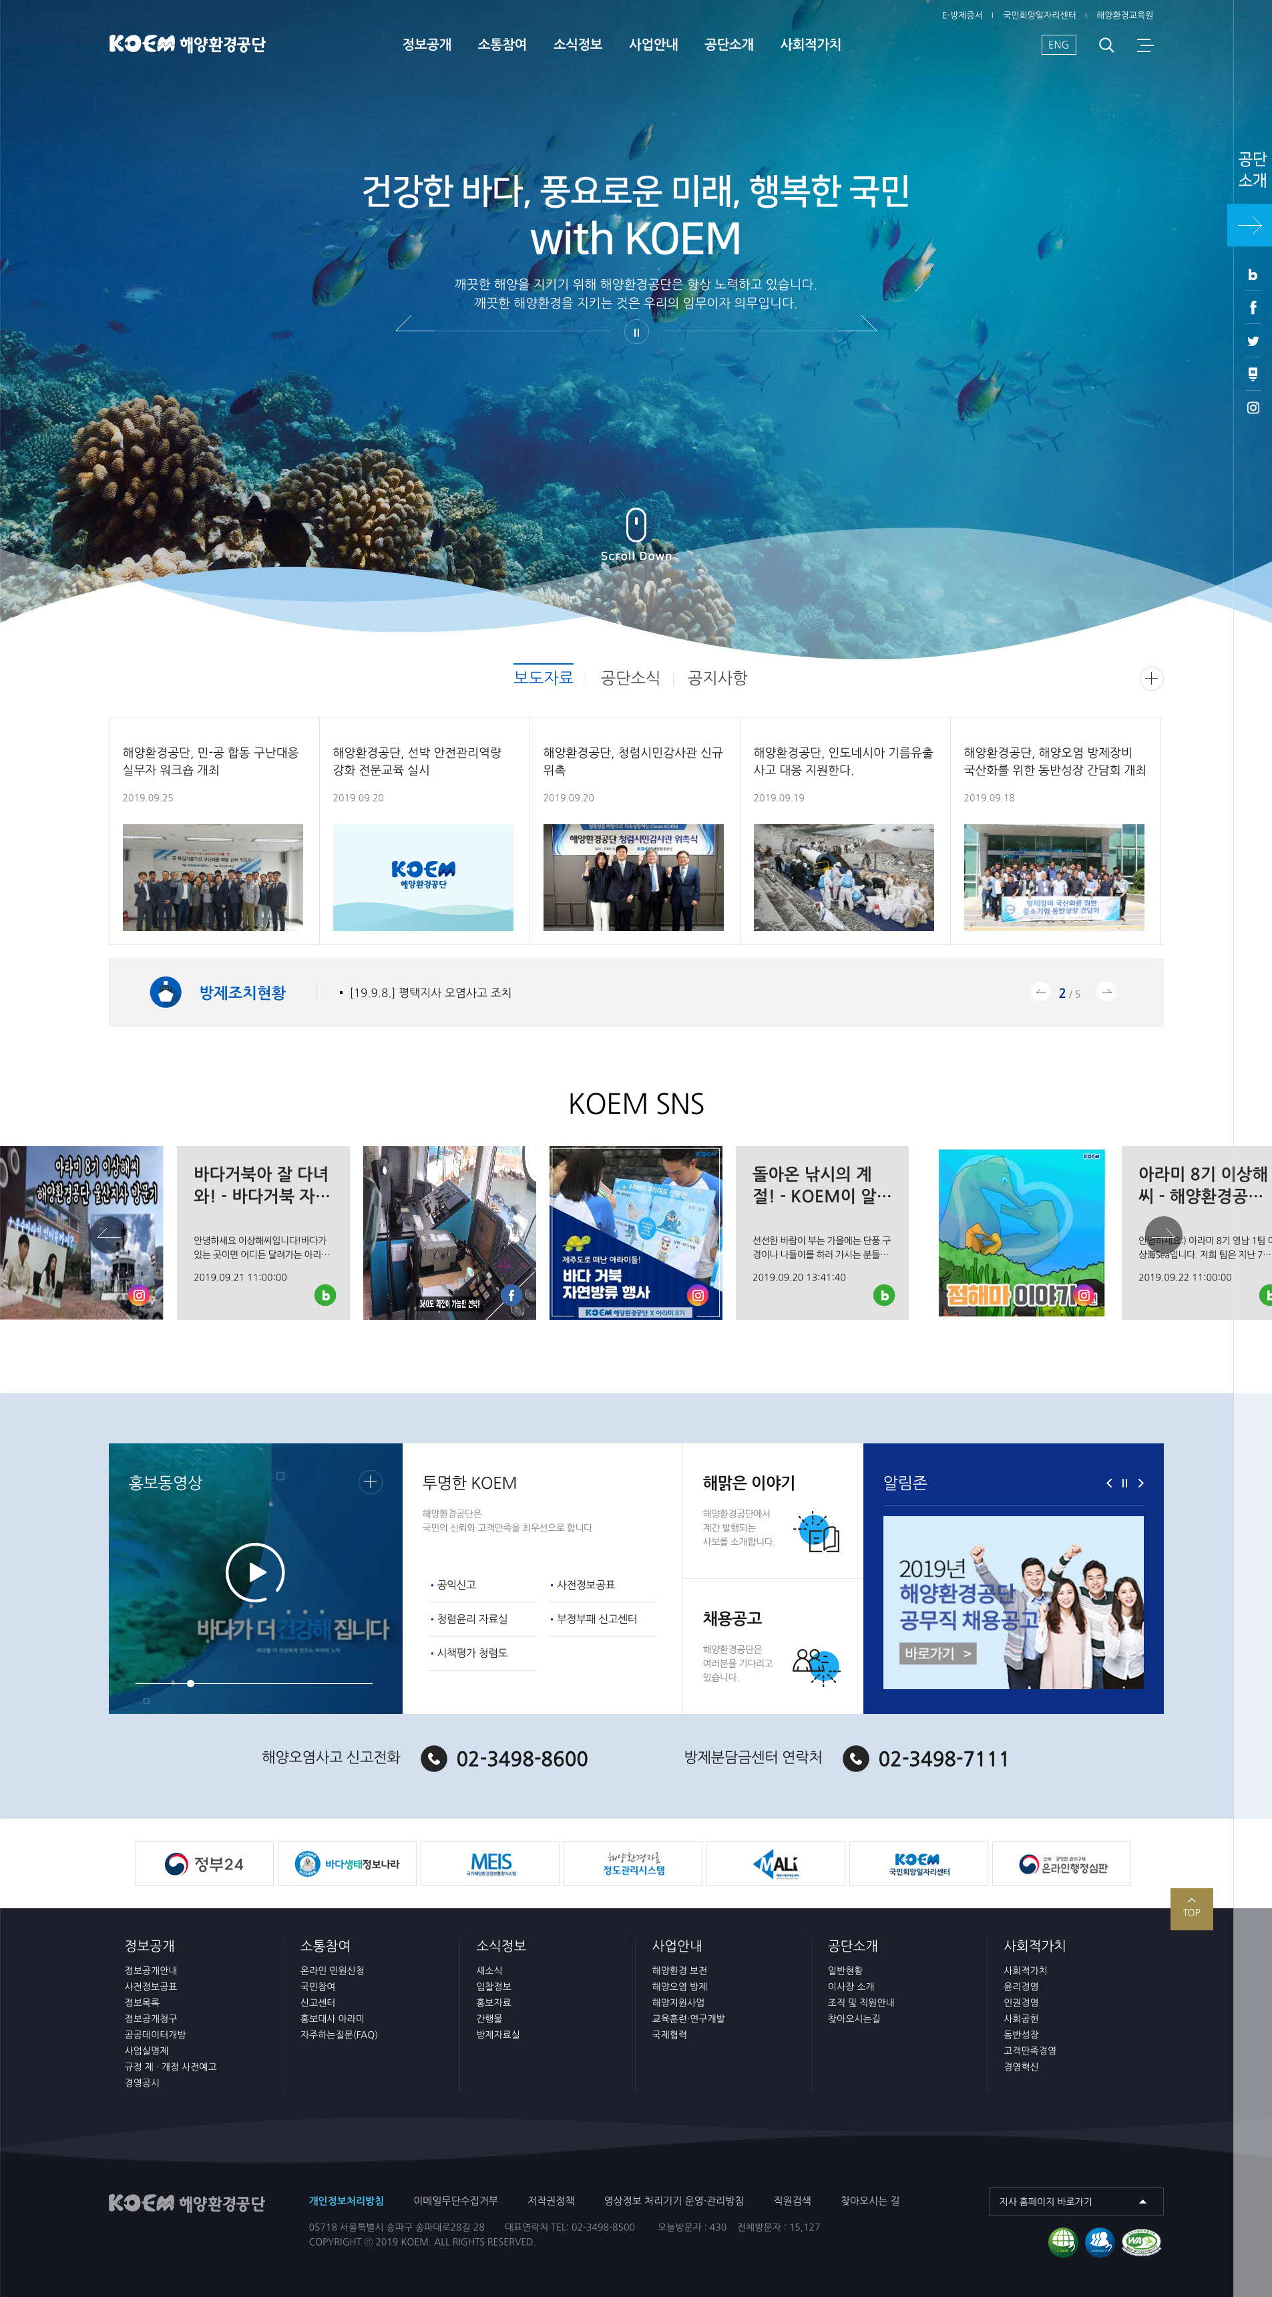Click the Naver blog 'b' sidebar icon

[1253, 275]
